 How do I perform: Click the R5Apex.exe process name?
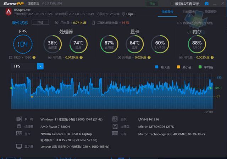pos(22,10)
